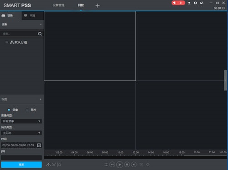Collapse the device section arrow
This screenshot has width=228, height=170.
41,24
